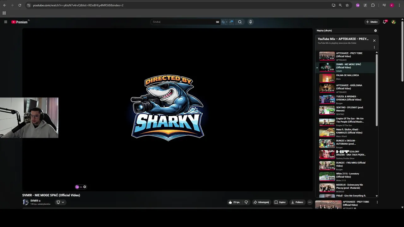Image resolution: width=404 pixels, height=227 pixels.
Task: Open the browser apps grid shortcut
Action: click(x=4, y=13)
